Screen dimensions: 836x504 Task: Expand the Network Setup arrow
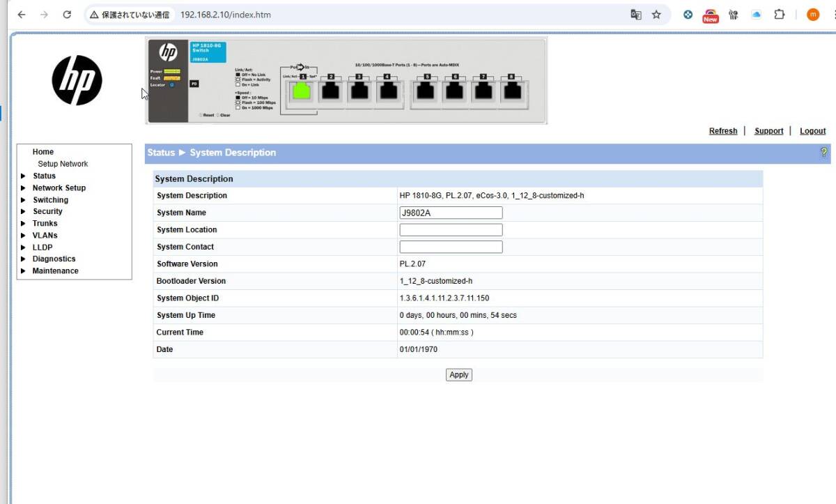point(23,188)
